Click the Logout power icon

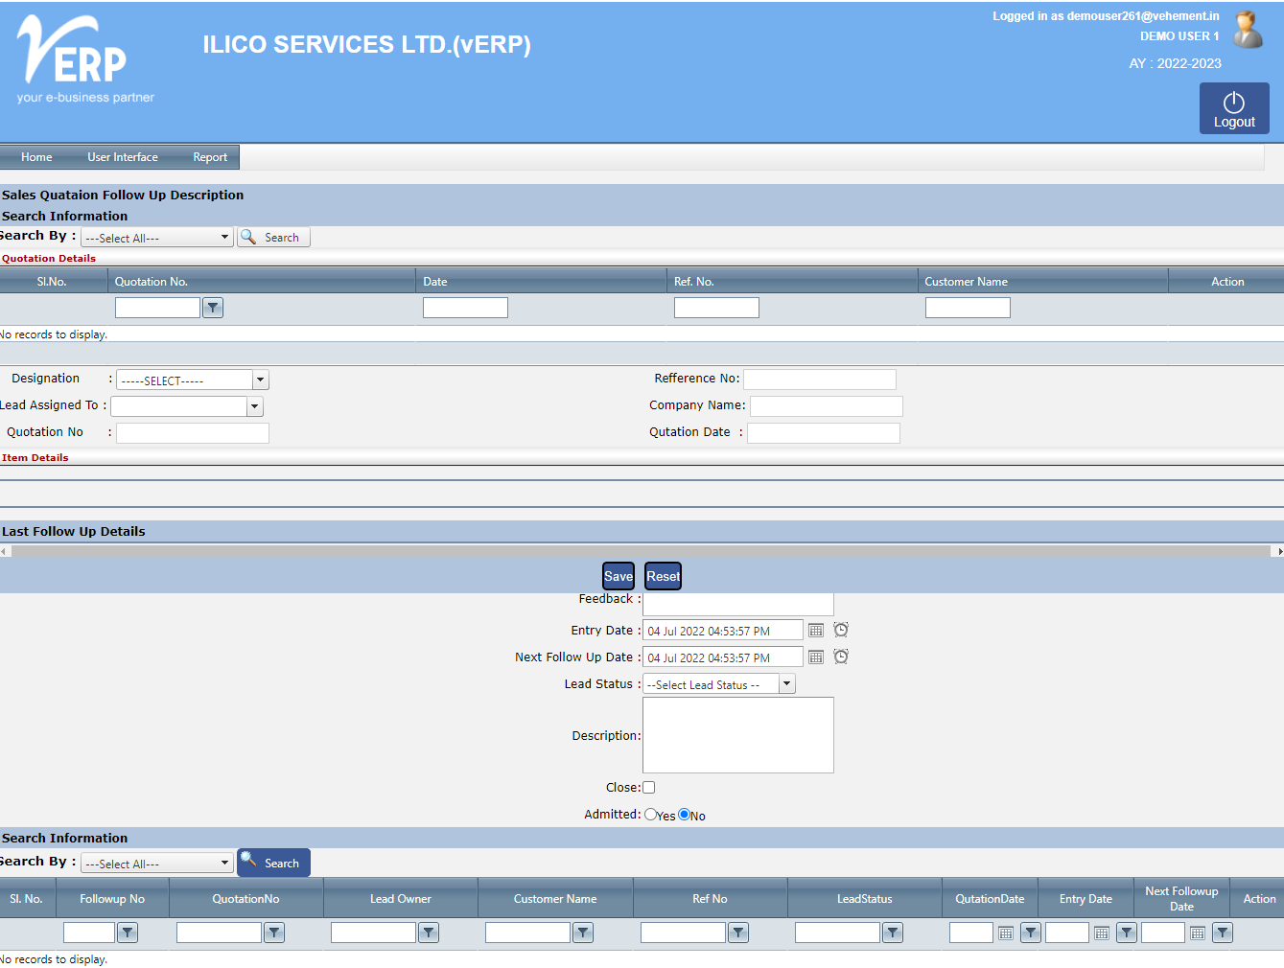(x=1234, y=103)
